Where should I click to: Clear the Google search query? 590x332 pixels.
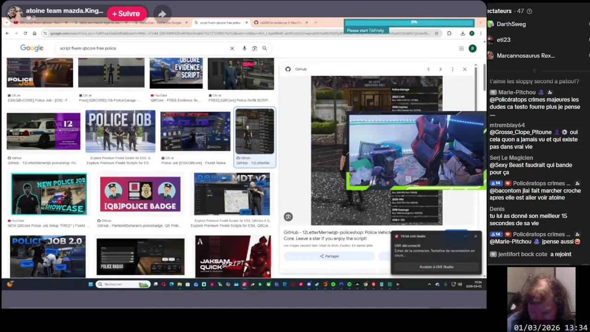click(x=232, y=48)
